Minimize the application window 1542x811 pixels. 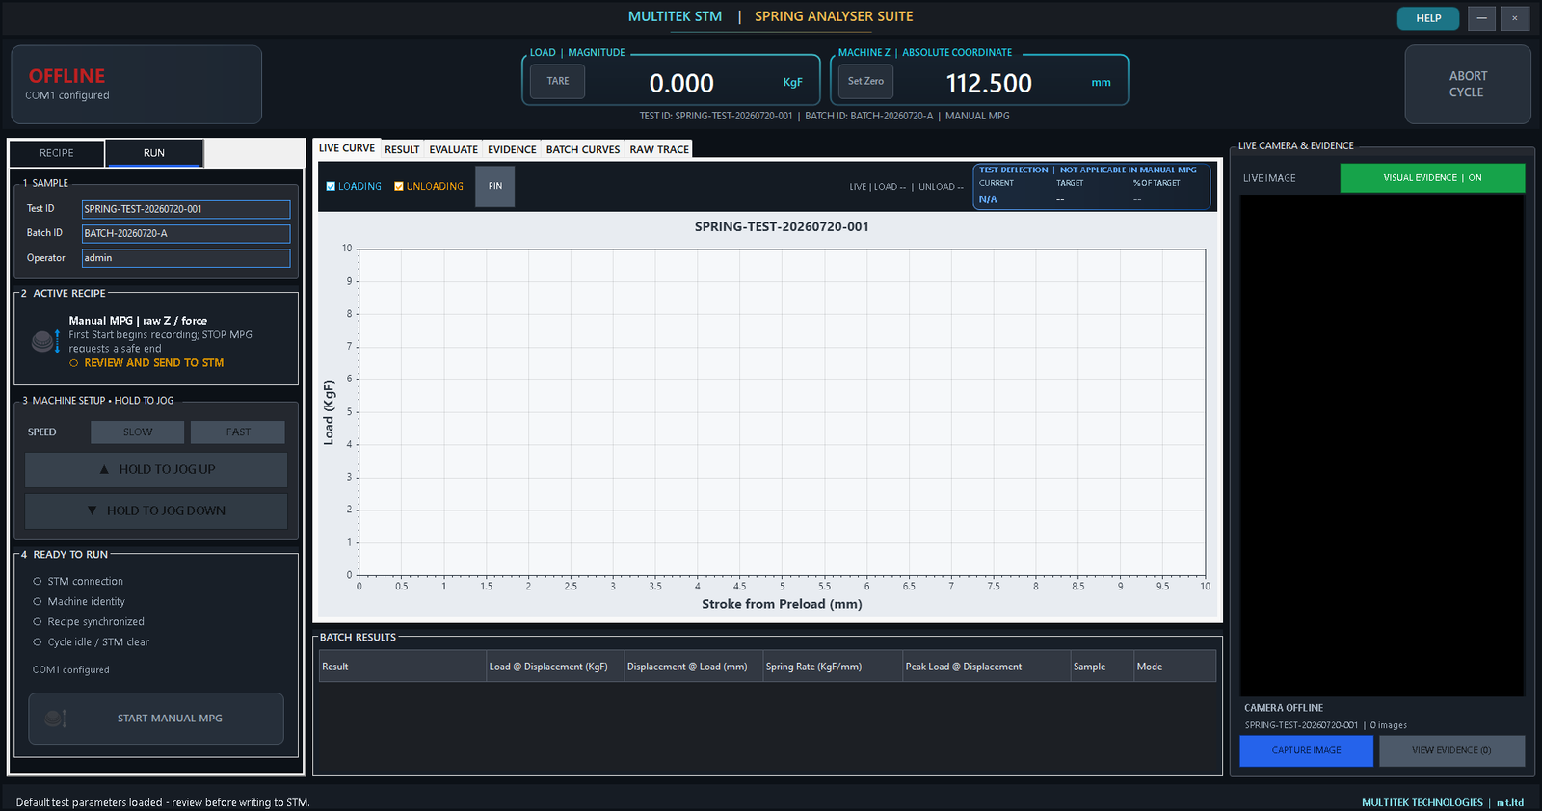(x=1482, y=18)
